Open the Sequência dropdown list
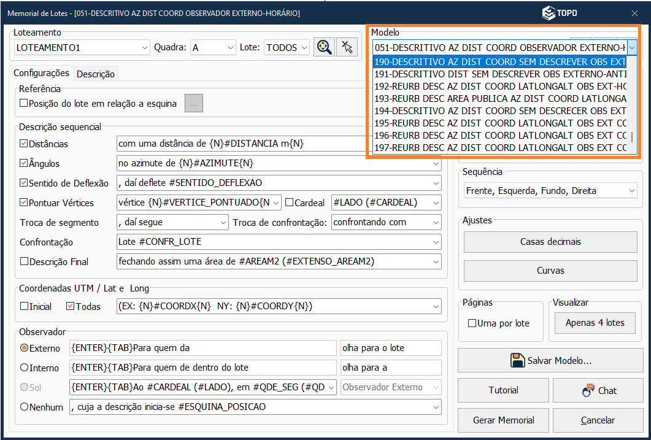The height and width of the screenshot is (440, 651). (632, 191)
